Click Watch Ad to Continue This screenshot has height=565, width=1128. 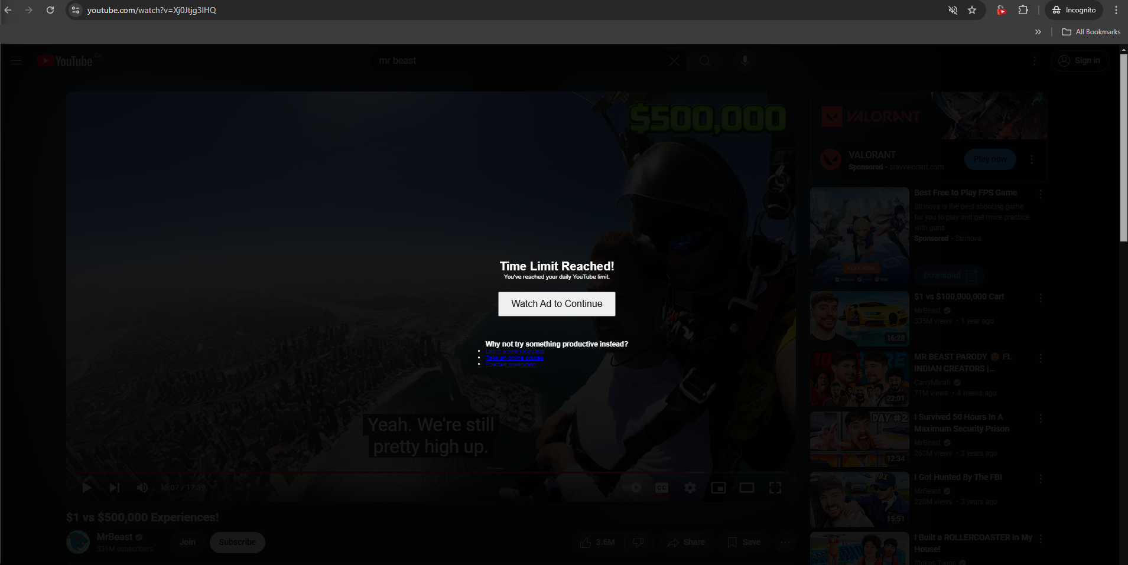click(x=556, y=303)
